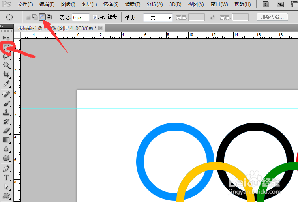The width and height of the screenshot is (298, 202).
Task: Click the Ps application logo
Action: pyautogui.click(x=6, y=4)
